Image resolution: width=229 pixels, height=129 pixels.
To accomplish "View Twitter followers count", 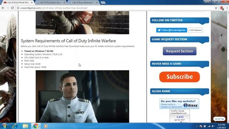I will [x=195, y=30].
